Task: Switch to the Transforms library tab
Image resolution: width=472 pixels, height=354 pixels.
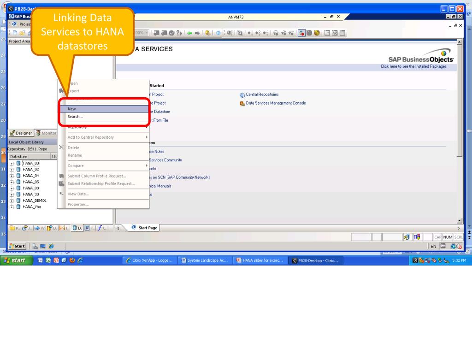Action: (65, 228)
